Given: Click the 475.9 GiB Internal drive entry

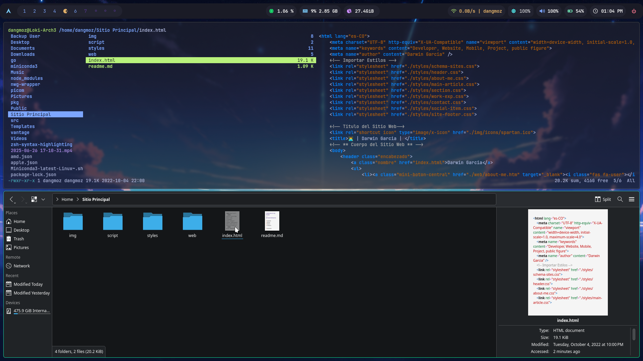Looking at the screenshot, I should point(31,311).
